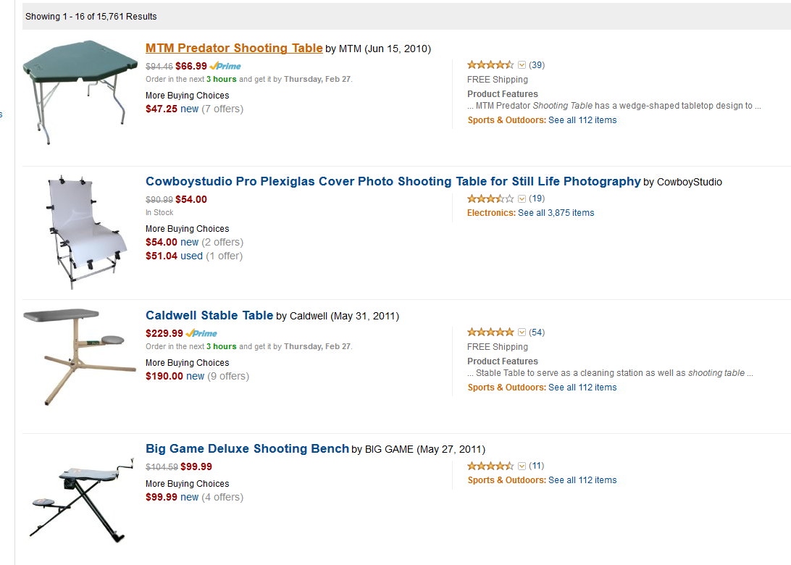Viewport: 791px width, 565px height.
Task: See all 3,875 Electronics items
Action: (556, 213)
